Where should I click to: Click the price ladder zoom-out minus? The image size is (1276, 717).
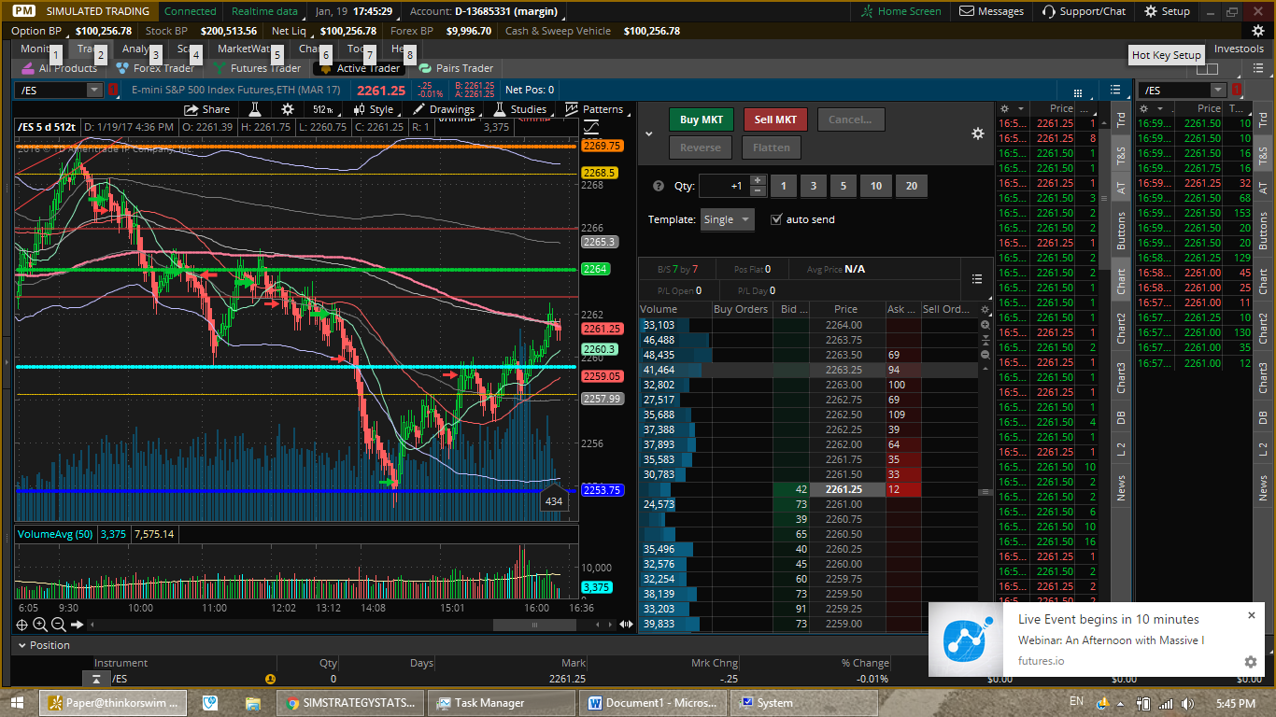985,355
